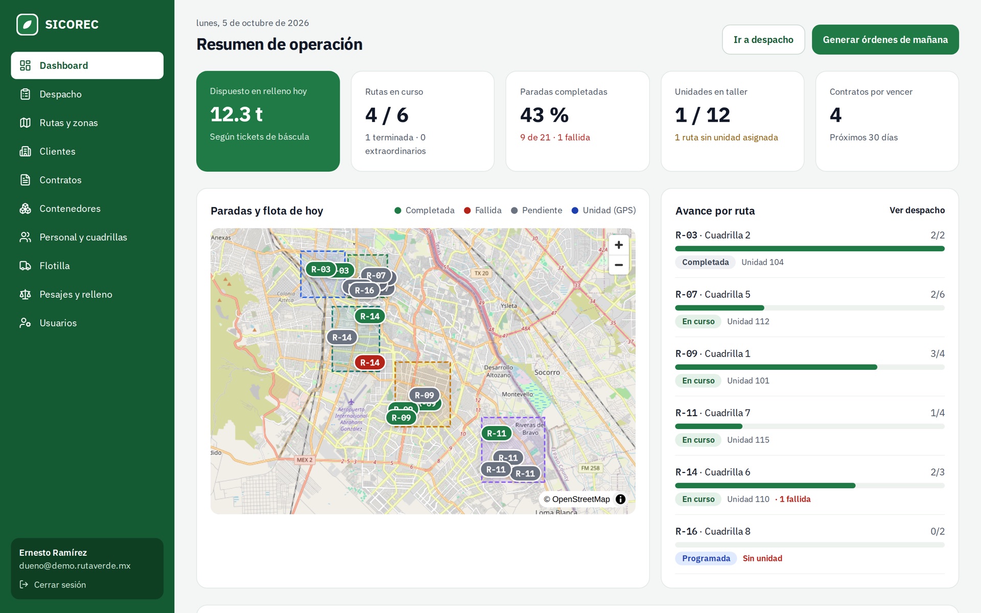Click the red failed R-14 map marker

[370, 363]
